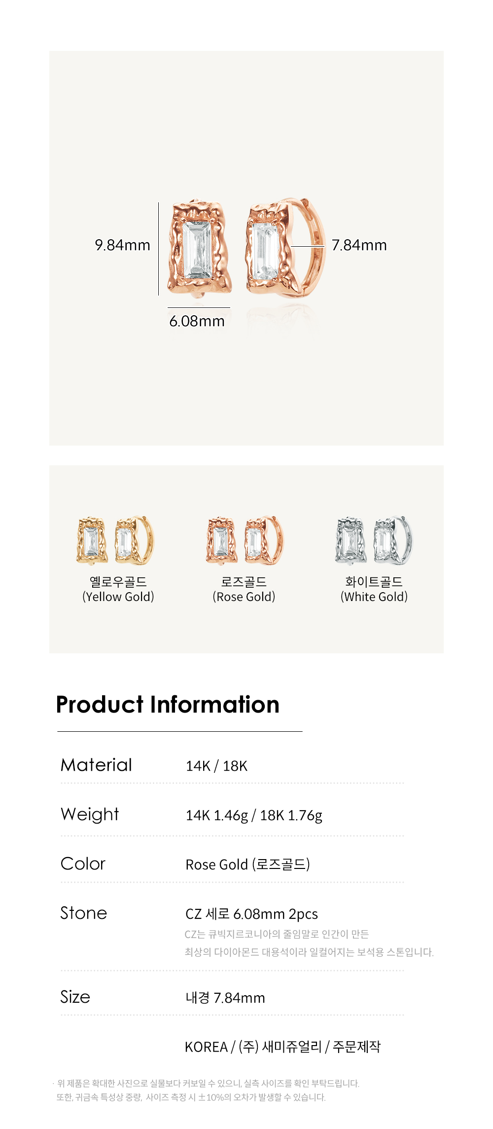The image size is (493, 1129).
Task: Click the CZ cubic zirconia description text
Action: click(309, 943)
